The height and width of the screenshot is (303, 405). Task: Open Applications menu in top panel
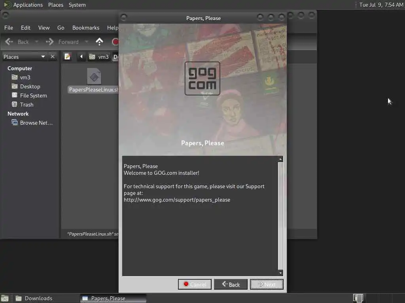(28, 5)
